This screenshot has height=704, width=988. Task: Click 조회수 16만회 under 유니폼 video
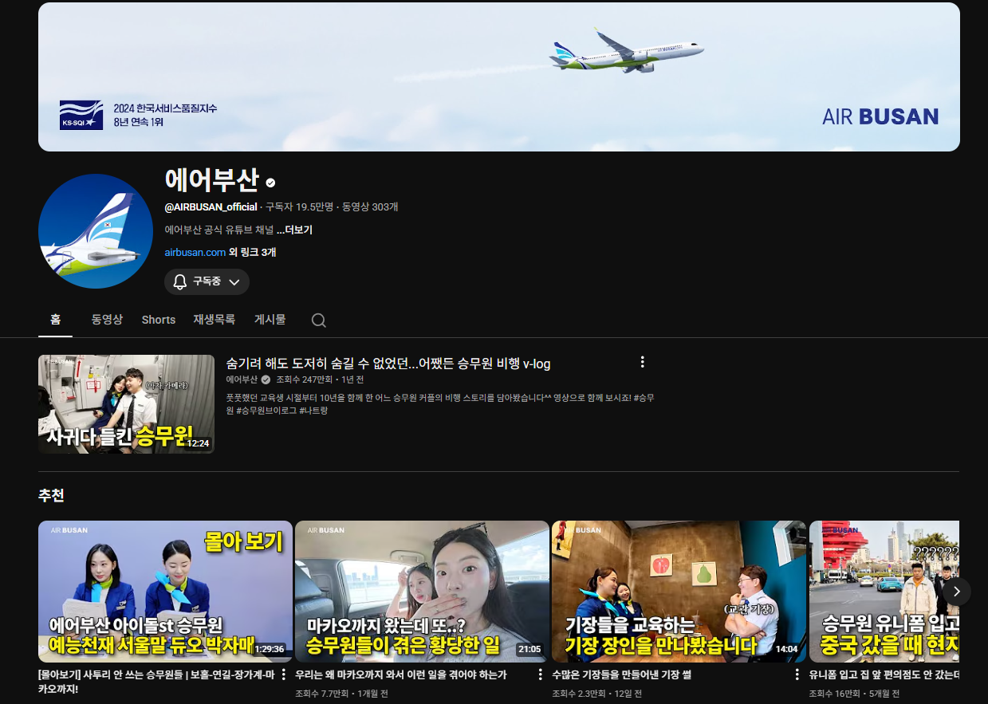[834, 694]
